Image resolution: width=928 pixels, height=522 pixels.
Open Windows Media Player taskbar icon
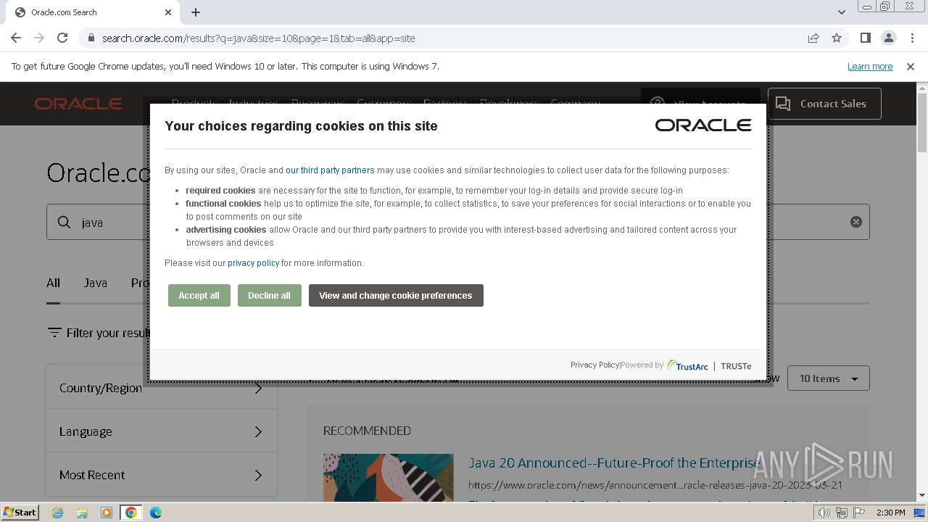(x=107, y=513)
